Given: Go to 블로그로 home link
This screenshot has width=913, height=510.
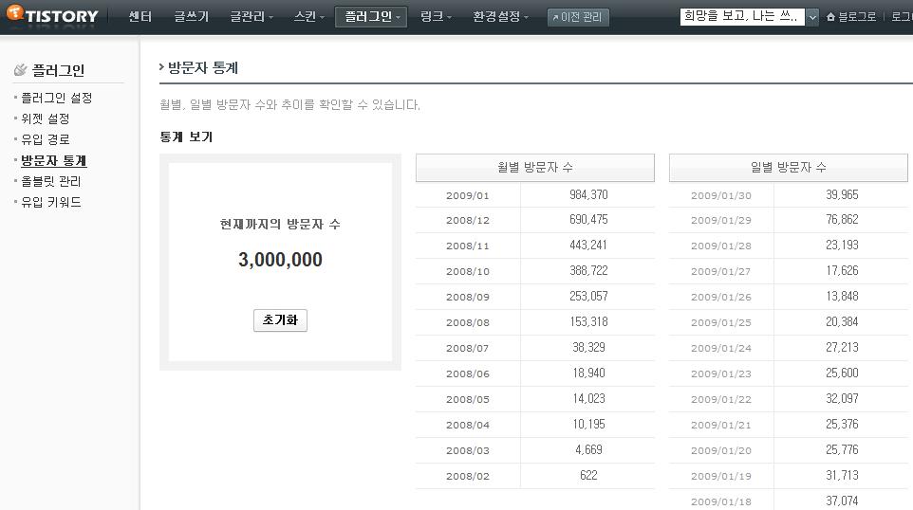Looking at the screenshot, I should 851,17.
